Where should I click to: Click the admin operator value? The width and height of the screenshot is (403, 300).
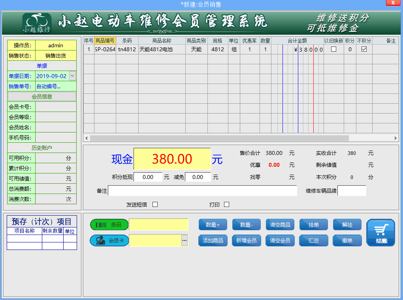(56, 45)
